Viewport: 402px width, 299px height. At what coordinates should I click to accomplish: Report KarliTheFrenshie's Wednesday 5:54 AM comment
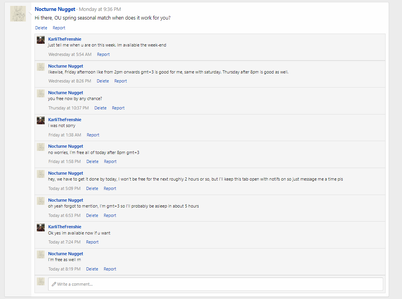(x=103, y=54)
